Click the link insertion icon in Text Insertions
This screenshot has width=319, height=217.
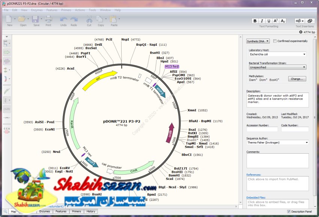(x=310, y=21)
